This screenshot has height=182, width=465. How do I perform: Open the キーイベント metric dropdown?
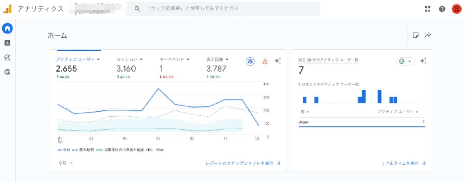click(x=174, y=59)
